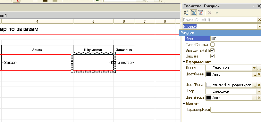Viewport: 261px width, 122px height.
Task: Click the ПараметрРасшифровки input field
Action: click(236, 110)
